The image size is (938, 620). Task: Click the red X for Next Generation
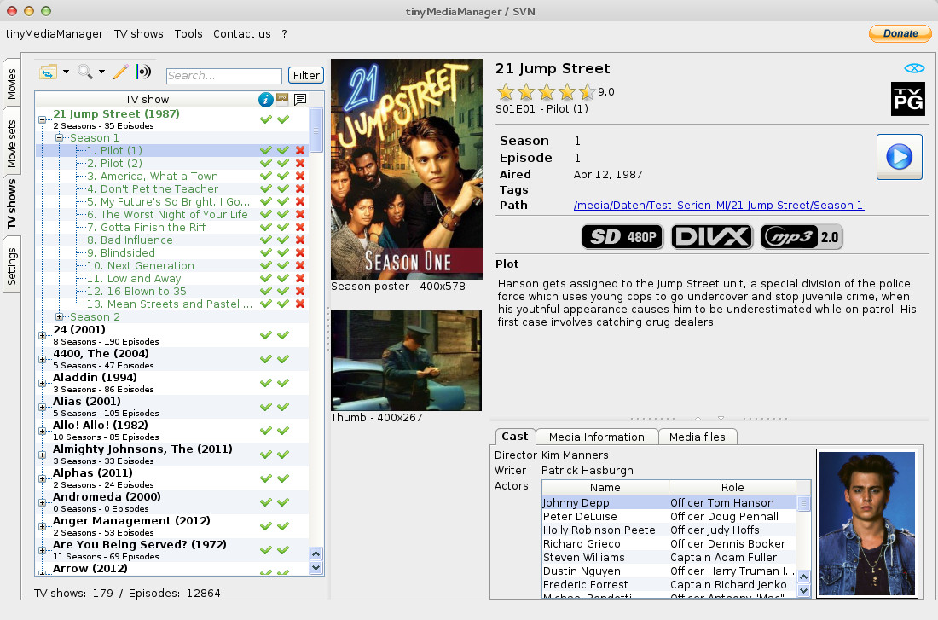coord(300,266)
